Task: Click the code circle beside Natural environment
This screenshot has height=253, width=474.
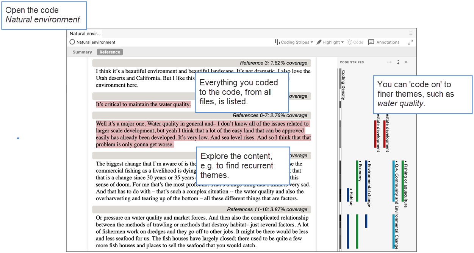Action: (x=72, y=42)
